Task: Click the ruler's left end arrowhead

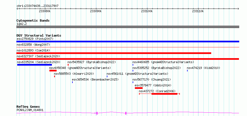Action: (17, 9)
